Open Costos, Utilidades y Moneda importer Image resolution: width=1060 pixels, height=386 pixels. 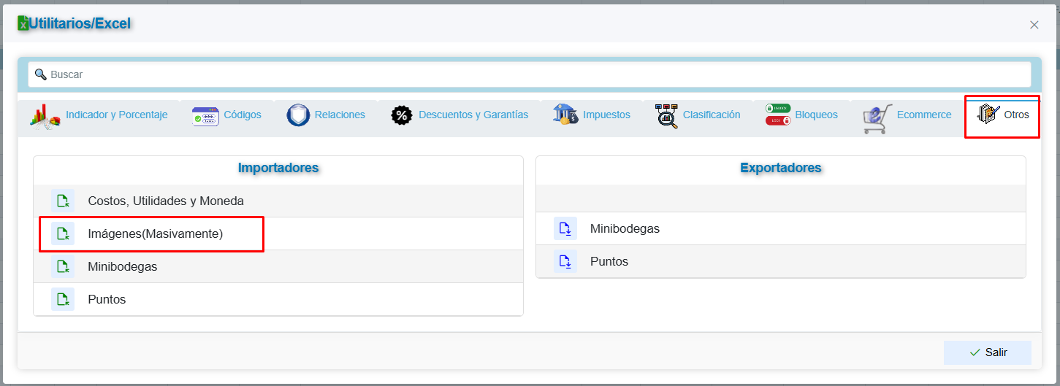[x=278, y=201]
